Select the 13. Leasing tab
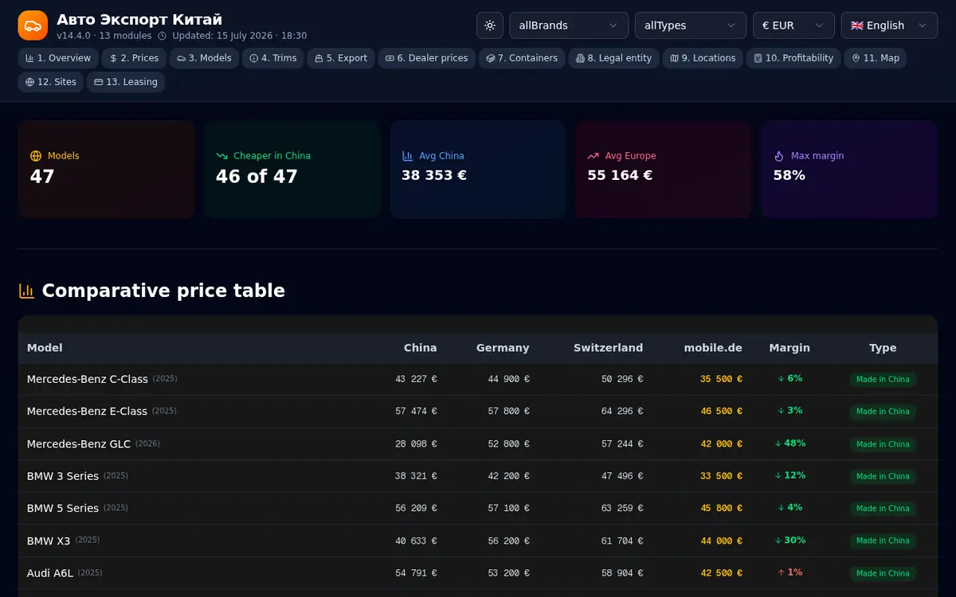The height and width of the screenshot is (597, 956). (x=126, y=82)
